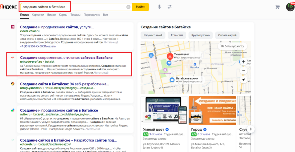Switch to the Карты tab
Viewport: 295px width, 152px height.
pos(63,15)
